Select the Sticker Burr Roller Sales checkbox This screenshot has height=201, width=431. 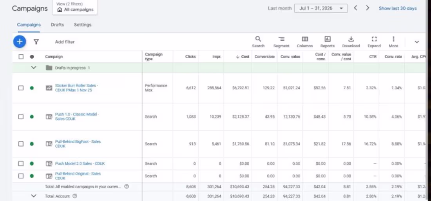[21, 88]
